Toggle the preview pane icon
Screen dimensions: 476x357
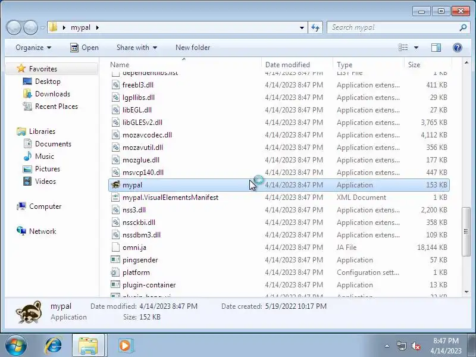pyautogui.click(x=436, y=48)
